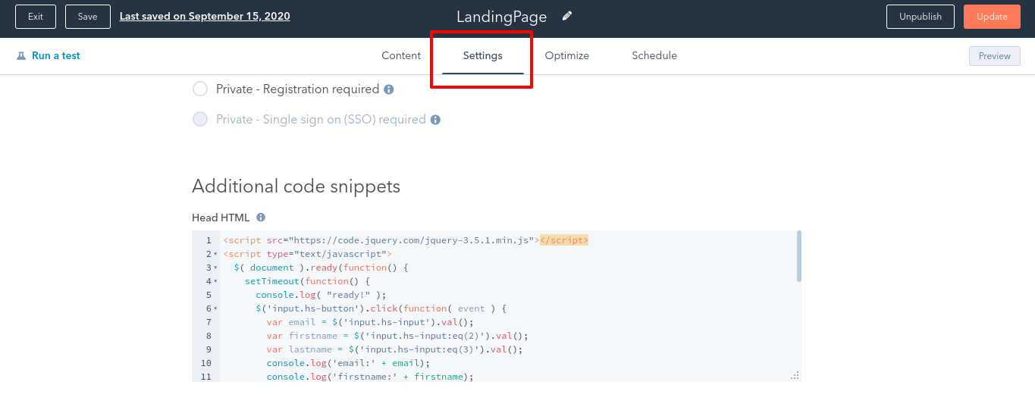Click the Run a test link

56,56
